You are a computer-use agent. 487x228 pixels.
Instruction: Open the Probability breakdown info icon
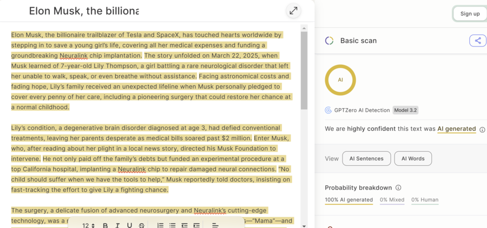tap(398, 187)
